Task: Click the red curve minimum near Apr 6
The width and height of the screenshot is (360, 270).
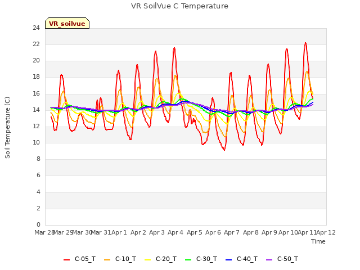Action: pos(224,150)
